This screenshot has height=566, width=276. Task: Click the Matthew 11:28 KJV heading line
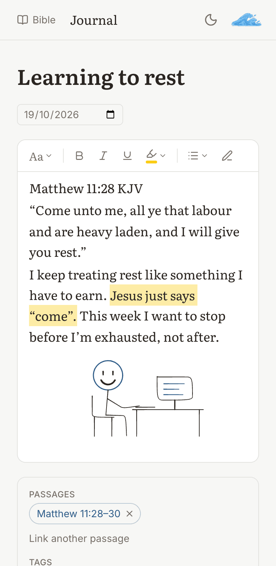click(x=86, y=189)
